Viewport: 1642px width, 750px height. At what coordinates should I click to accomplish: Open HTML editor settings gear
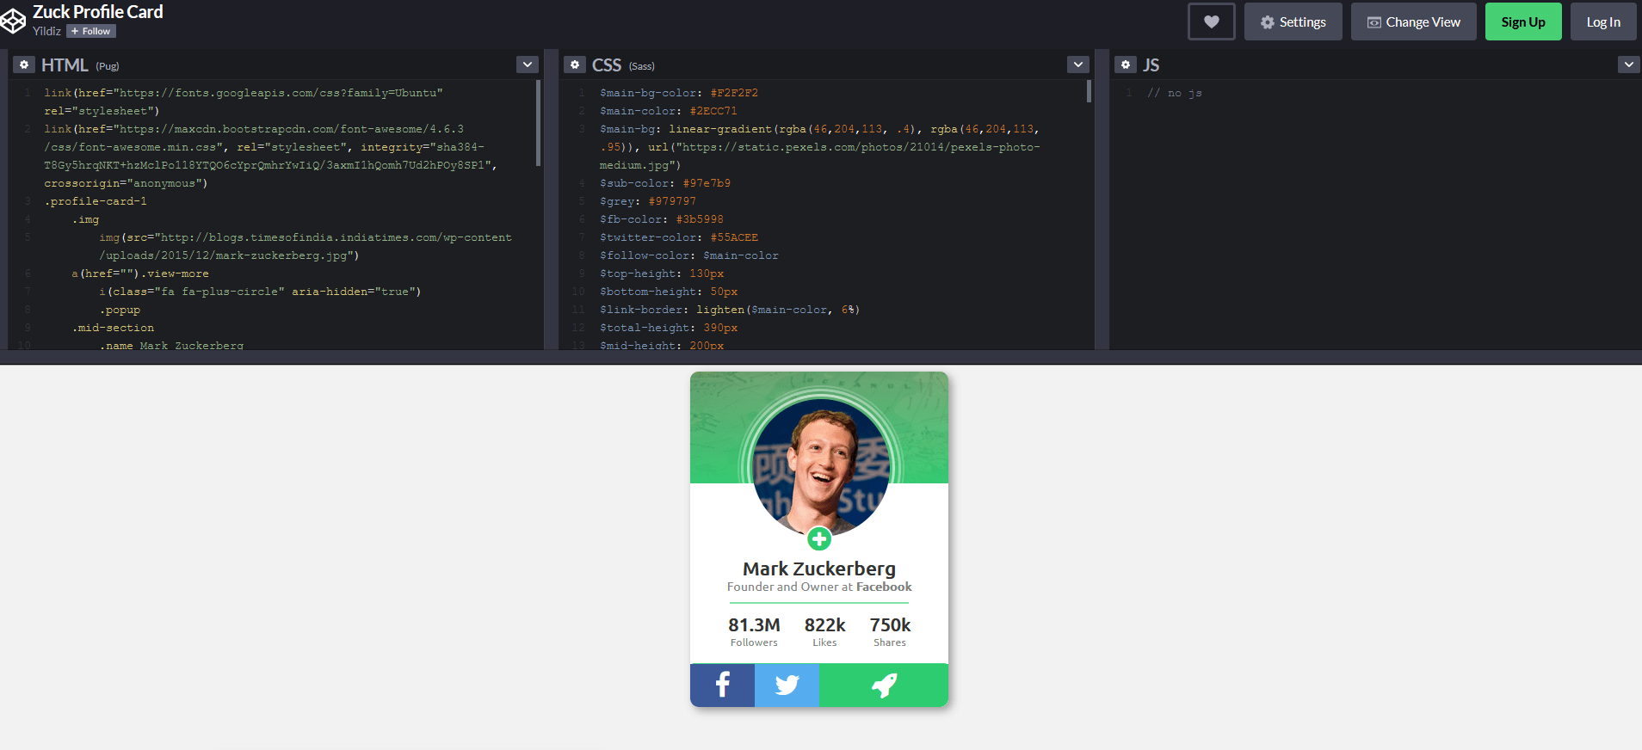point(24,65)
